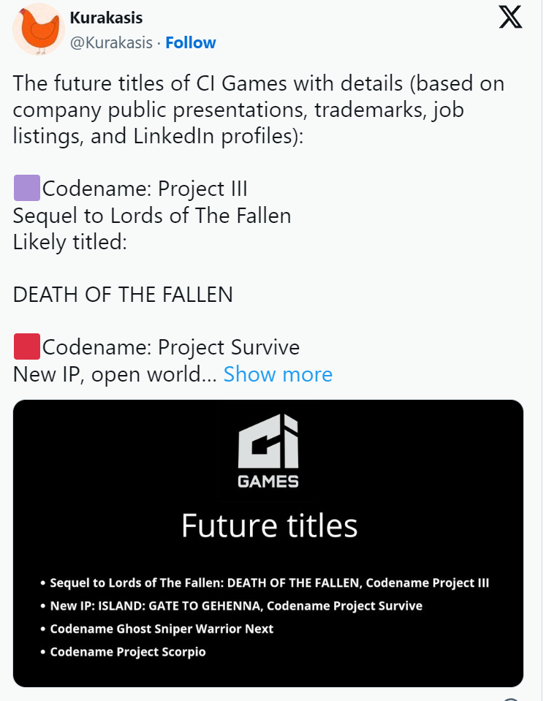This screenshot has width=546, height=701.
Task: Click the X logo icon
Action: (x=510, y=17)
